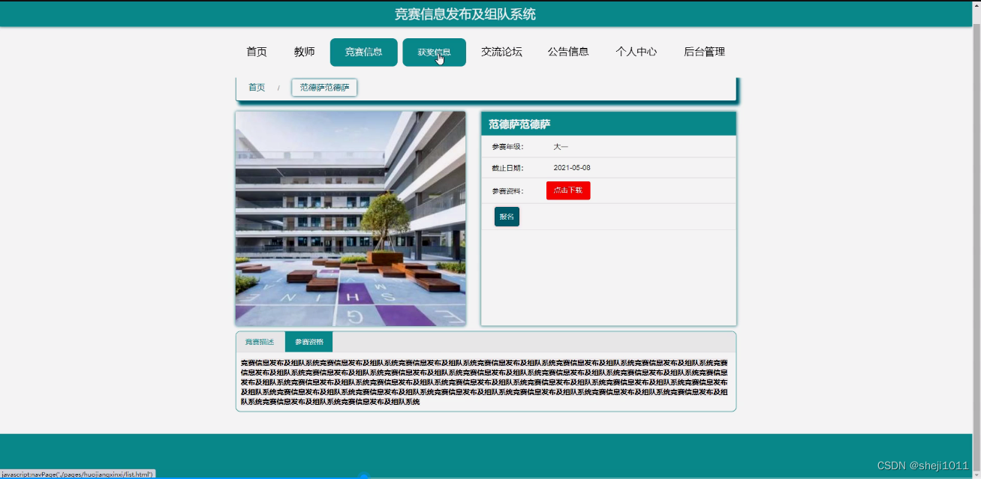This screenshot has height=479, width=981.
Task: Switch to the 参赛资格 tab
Action: 309,341
